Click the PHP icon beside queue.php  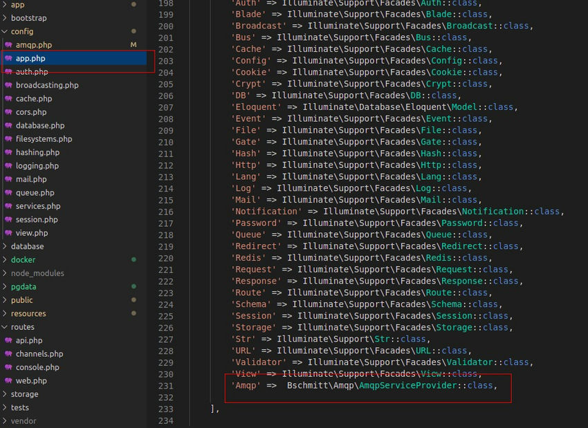(x=8, y=193)
